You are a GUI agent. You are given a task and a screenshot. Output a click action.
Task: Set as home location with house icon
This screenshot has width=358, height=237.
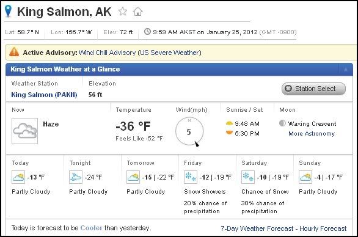coord(137,11)
